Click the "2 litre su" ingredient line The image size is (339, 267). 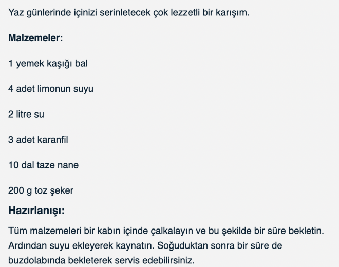pyautogui.click(x=26, y=114)
